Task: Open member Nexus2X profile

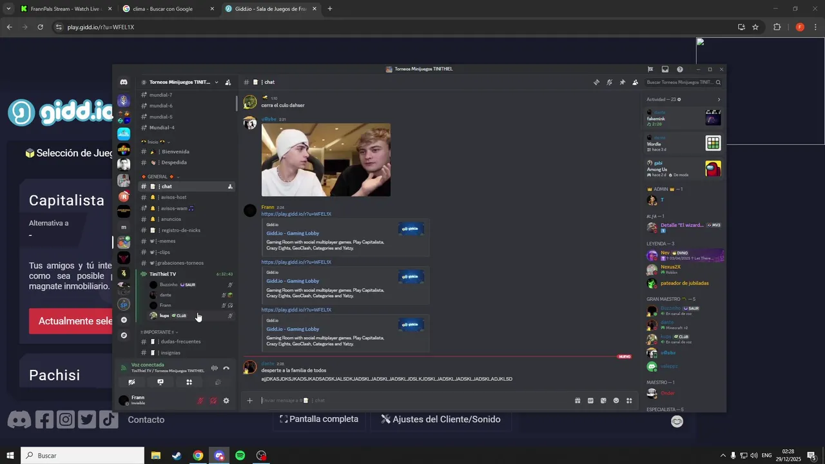Action: coord(684,269)
